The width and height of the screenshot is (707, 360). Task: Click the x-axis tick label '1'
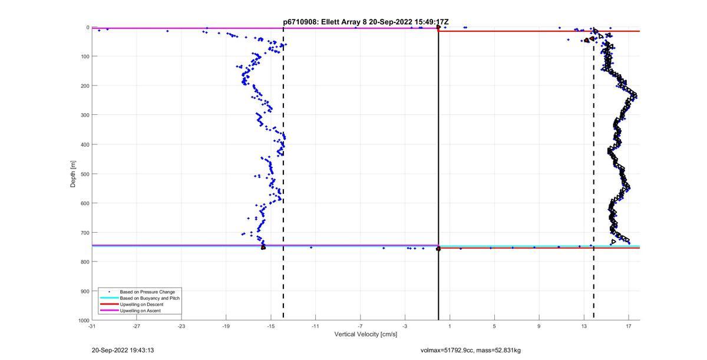[x=450, y=326]
